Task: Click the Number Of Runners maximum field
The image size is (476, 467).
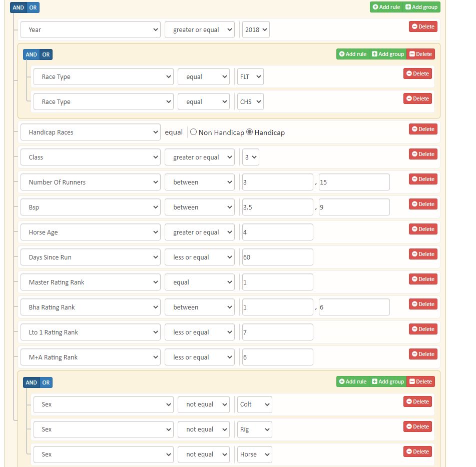Action: (x=354, y=182)
